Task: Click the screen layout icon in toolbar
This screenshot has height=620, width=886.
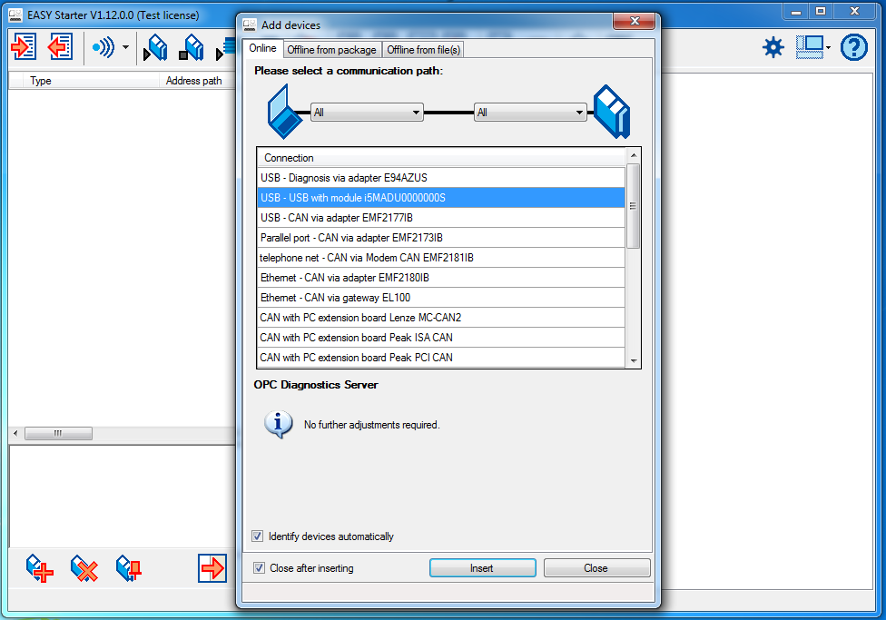Action: pyautogui.click(x=810, y=47)
